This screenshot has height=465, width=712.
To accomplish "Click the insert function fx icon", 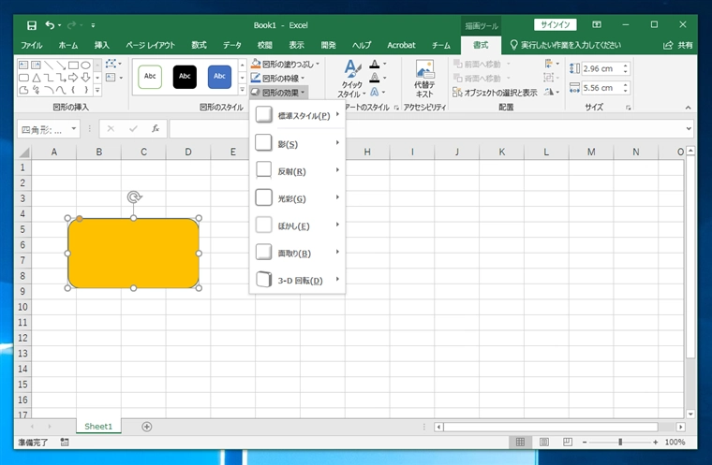I will pyautogui.click(x=156, y=129).
